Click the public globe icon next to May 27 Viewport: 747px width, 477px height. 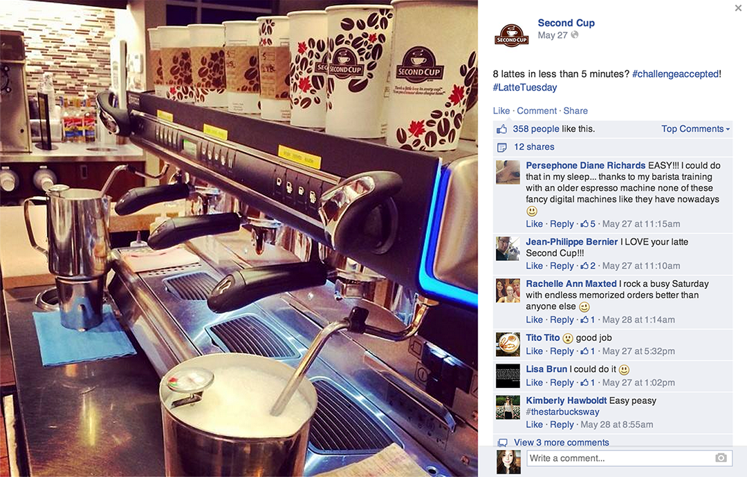pos(575,35)
